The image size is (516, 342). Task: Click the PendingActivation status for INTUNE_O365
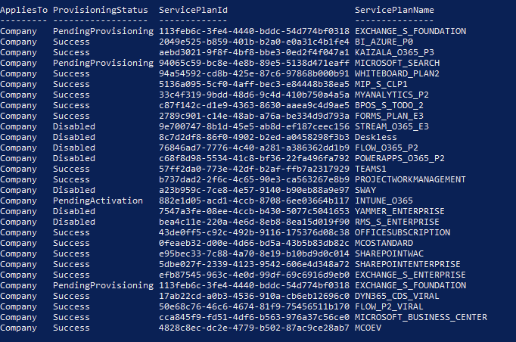tap(98, 201)
